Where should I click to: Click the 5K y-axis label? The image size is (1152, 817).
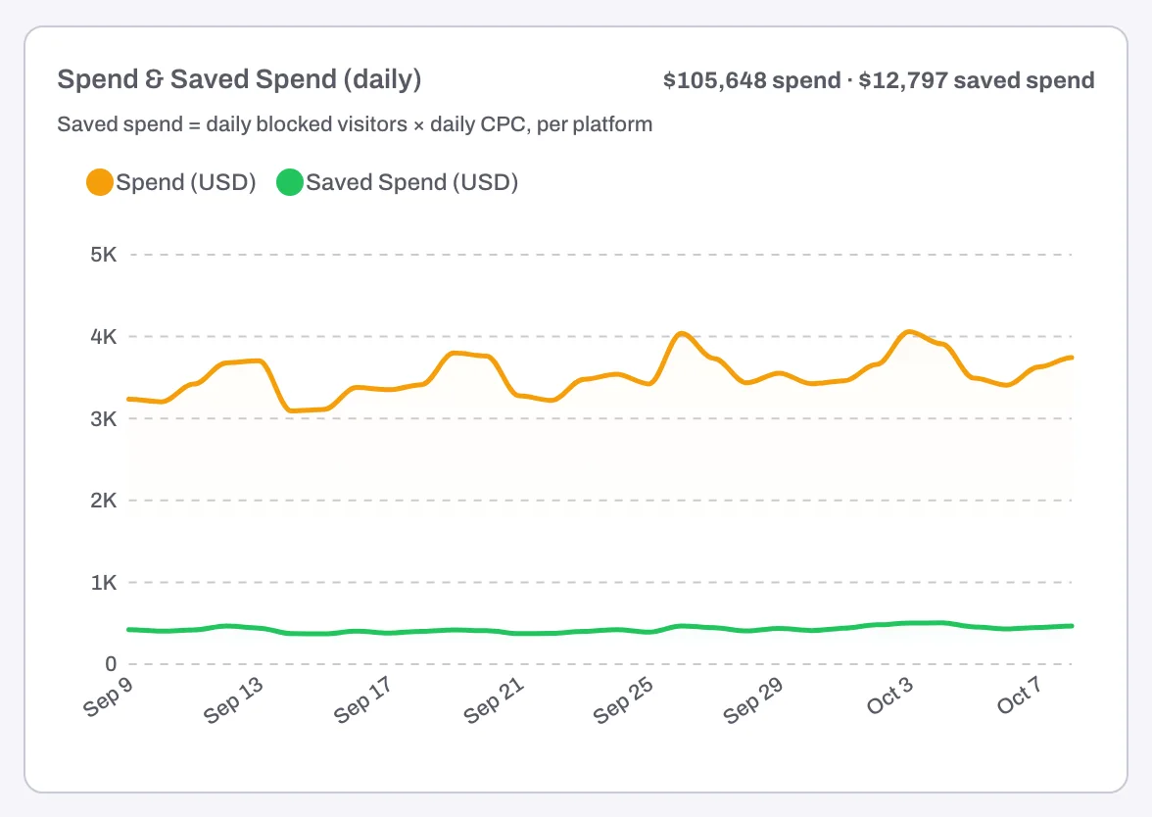104,255
